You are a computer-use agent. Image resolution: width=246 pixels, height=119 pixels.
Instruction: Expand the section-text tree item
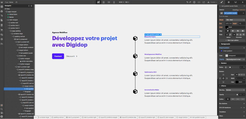click(x=8, y=23)
